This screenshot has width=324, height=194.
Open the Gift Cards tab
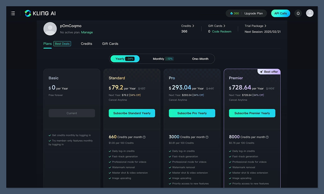(110, 43)
